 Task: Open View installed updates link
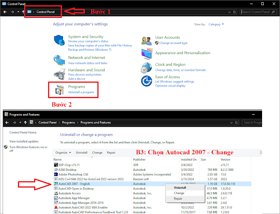tap(24, 141)
